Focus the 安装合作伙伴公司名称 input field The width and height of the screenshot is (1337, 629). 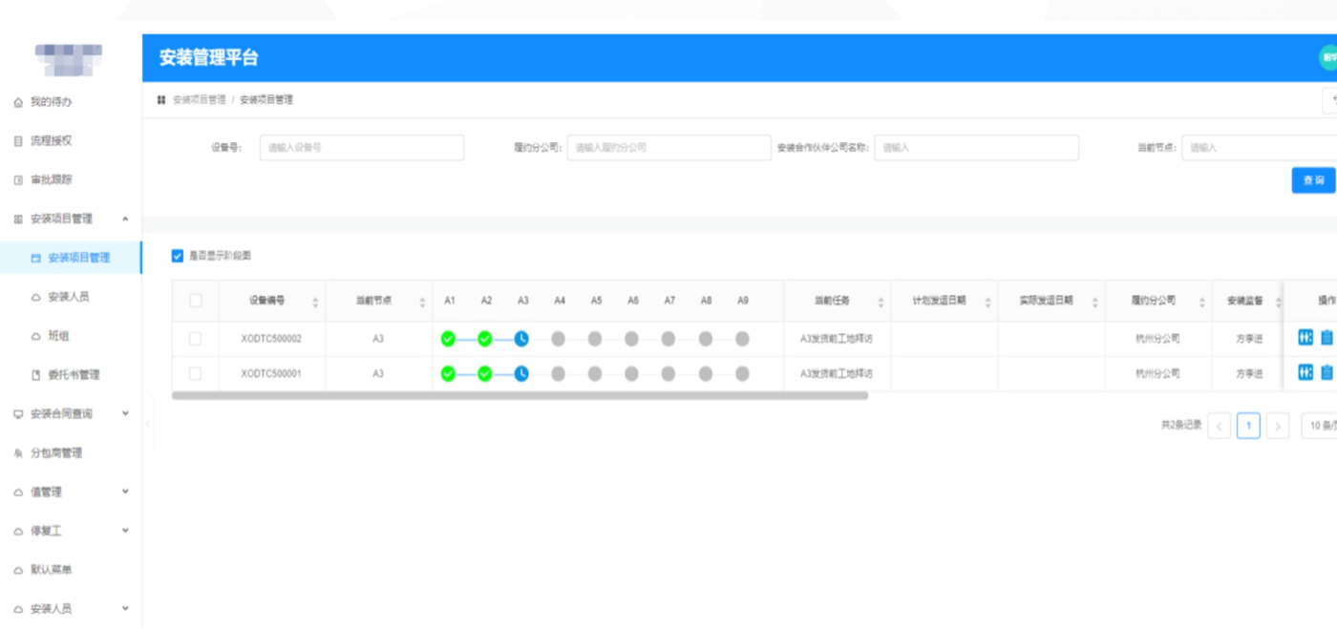click(976, 148)
